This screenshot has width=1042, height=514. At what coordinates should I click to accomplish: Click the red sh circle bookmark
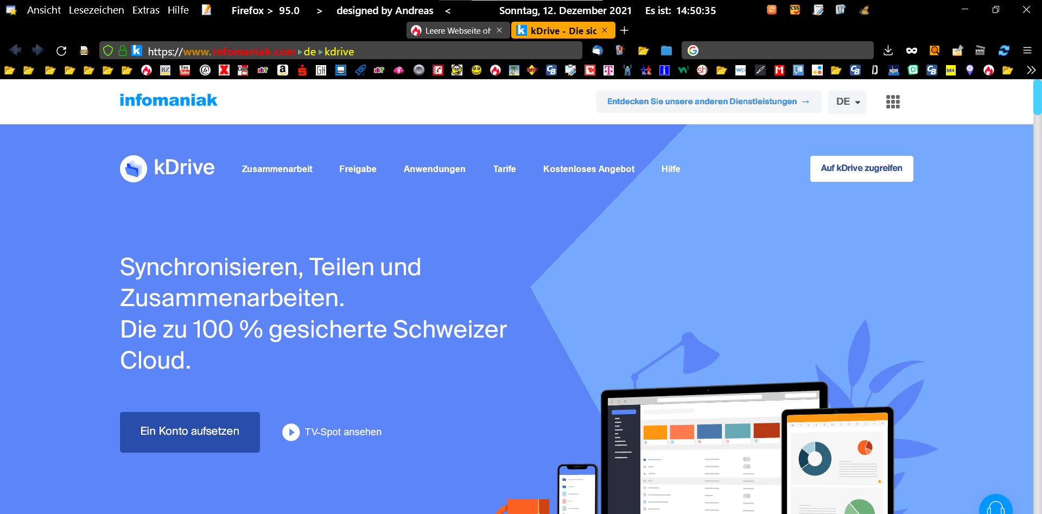(x=702, y=70)
